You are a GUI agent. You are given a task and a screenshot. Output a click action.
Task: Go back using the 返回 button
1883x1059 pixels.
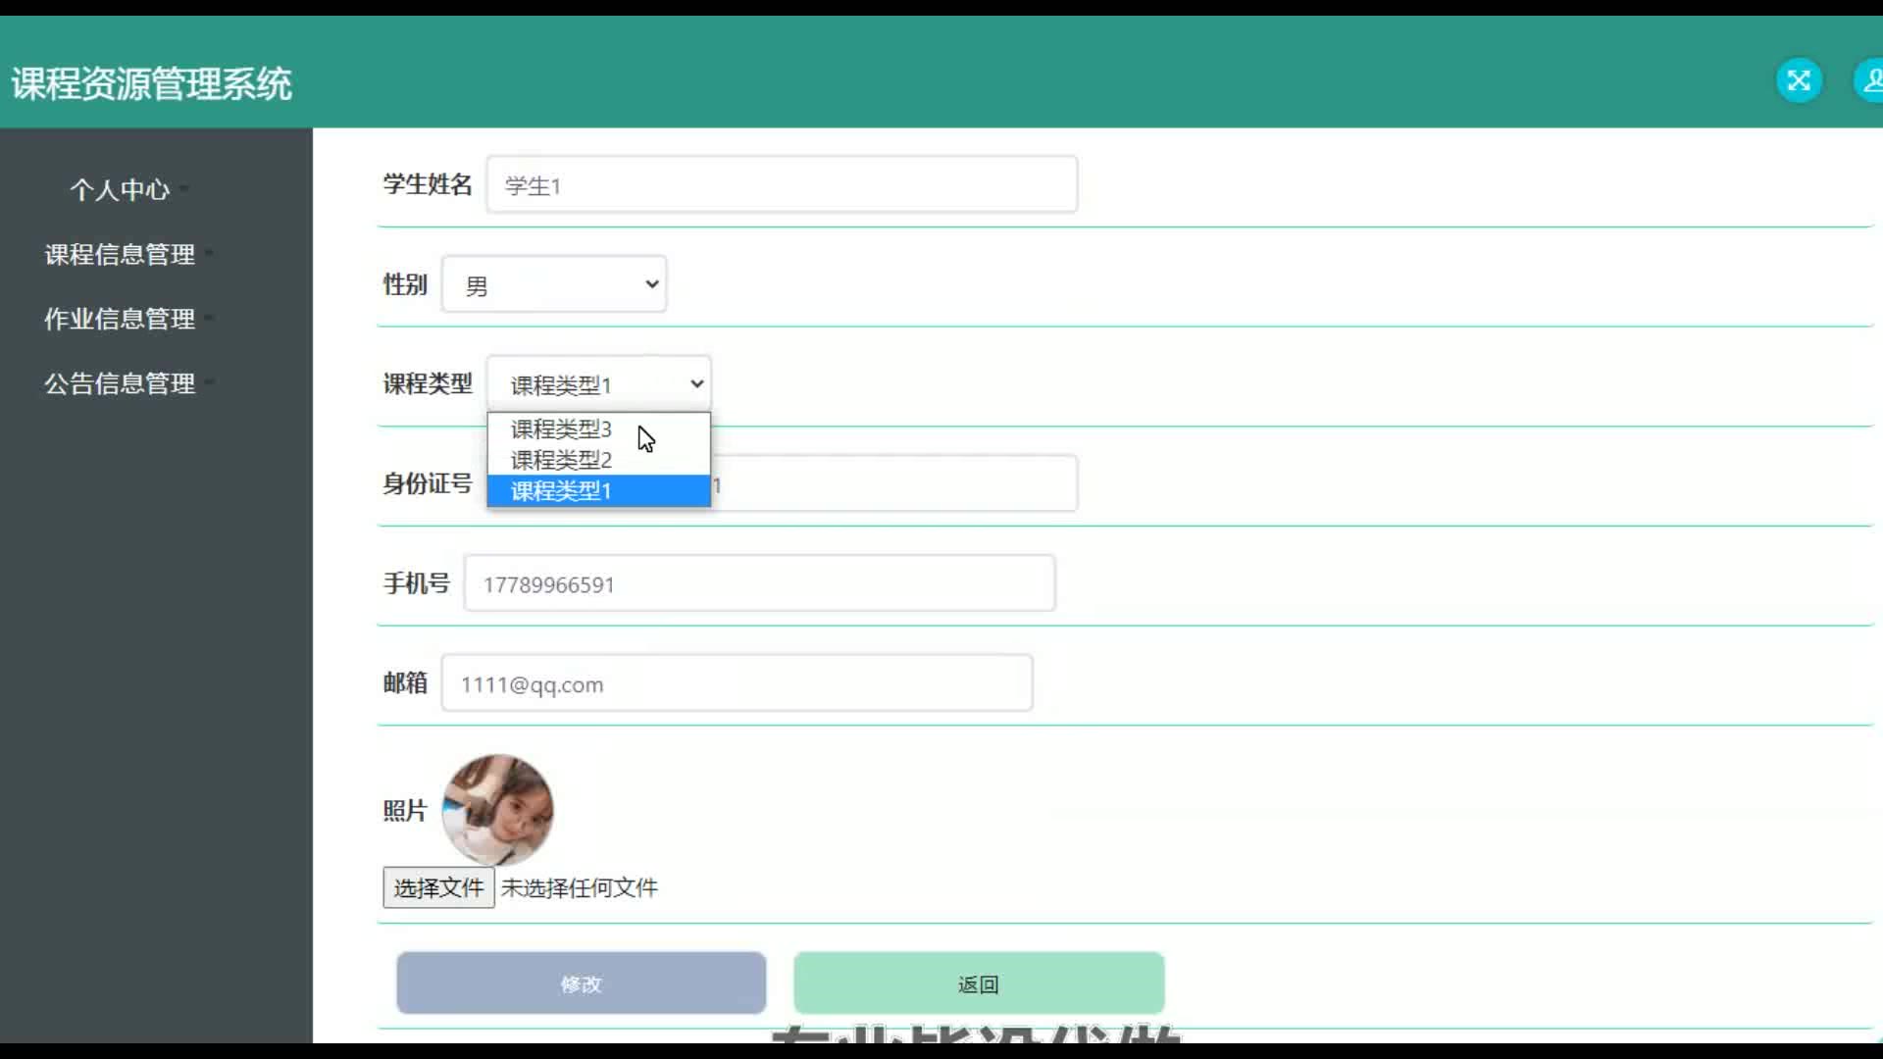979,983
